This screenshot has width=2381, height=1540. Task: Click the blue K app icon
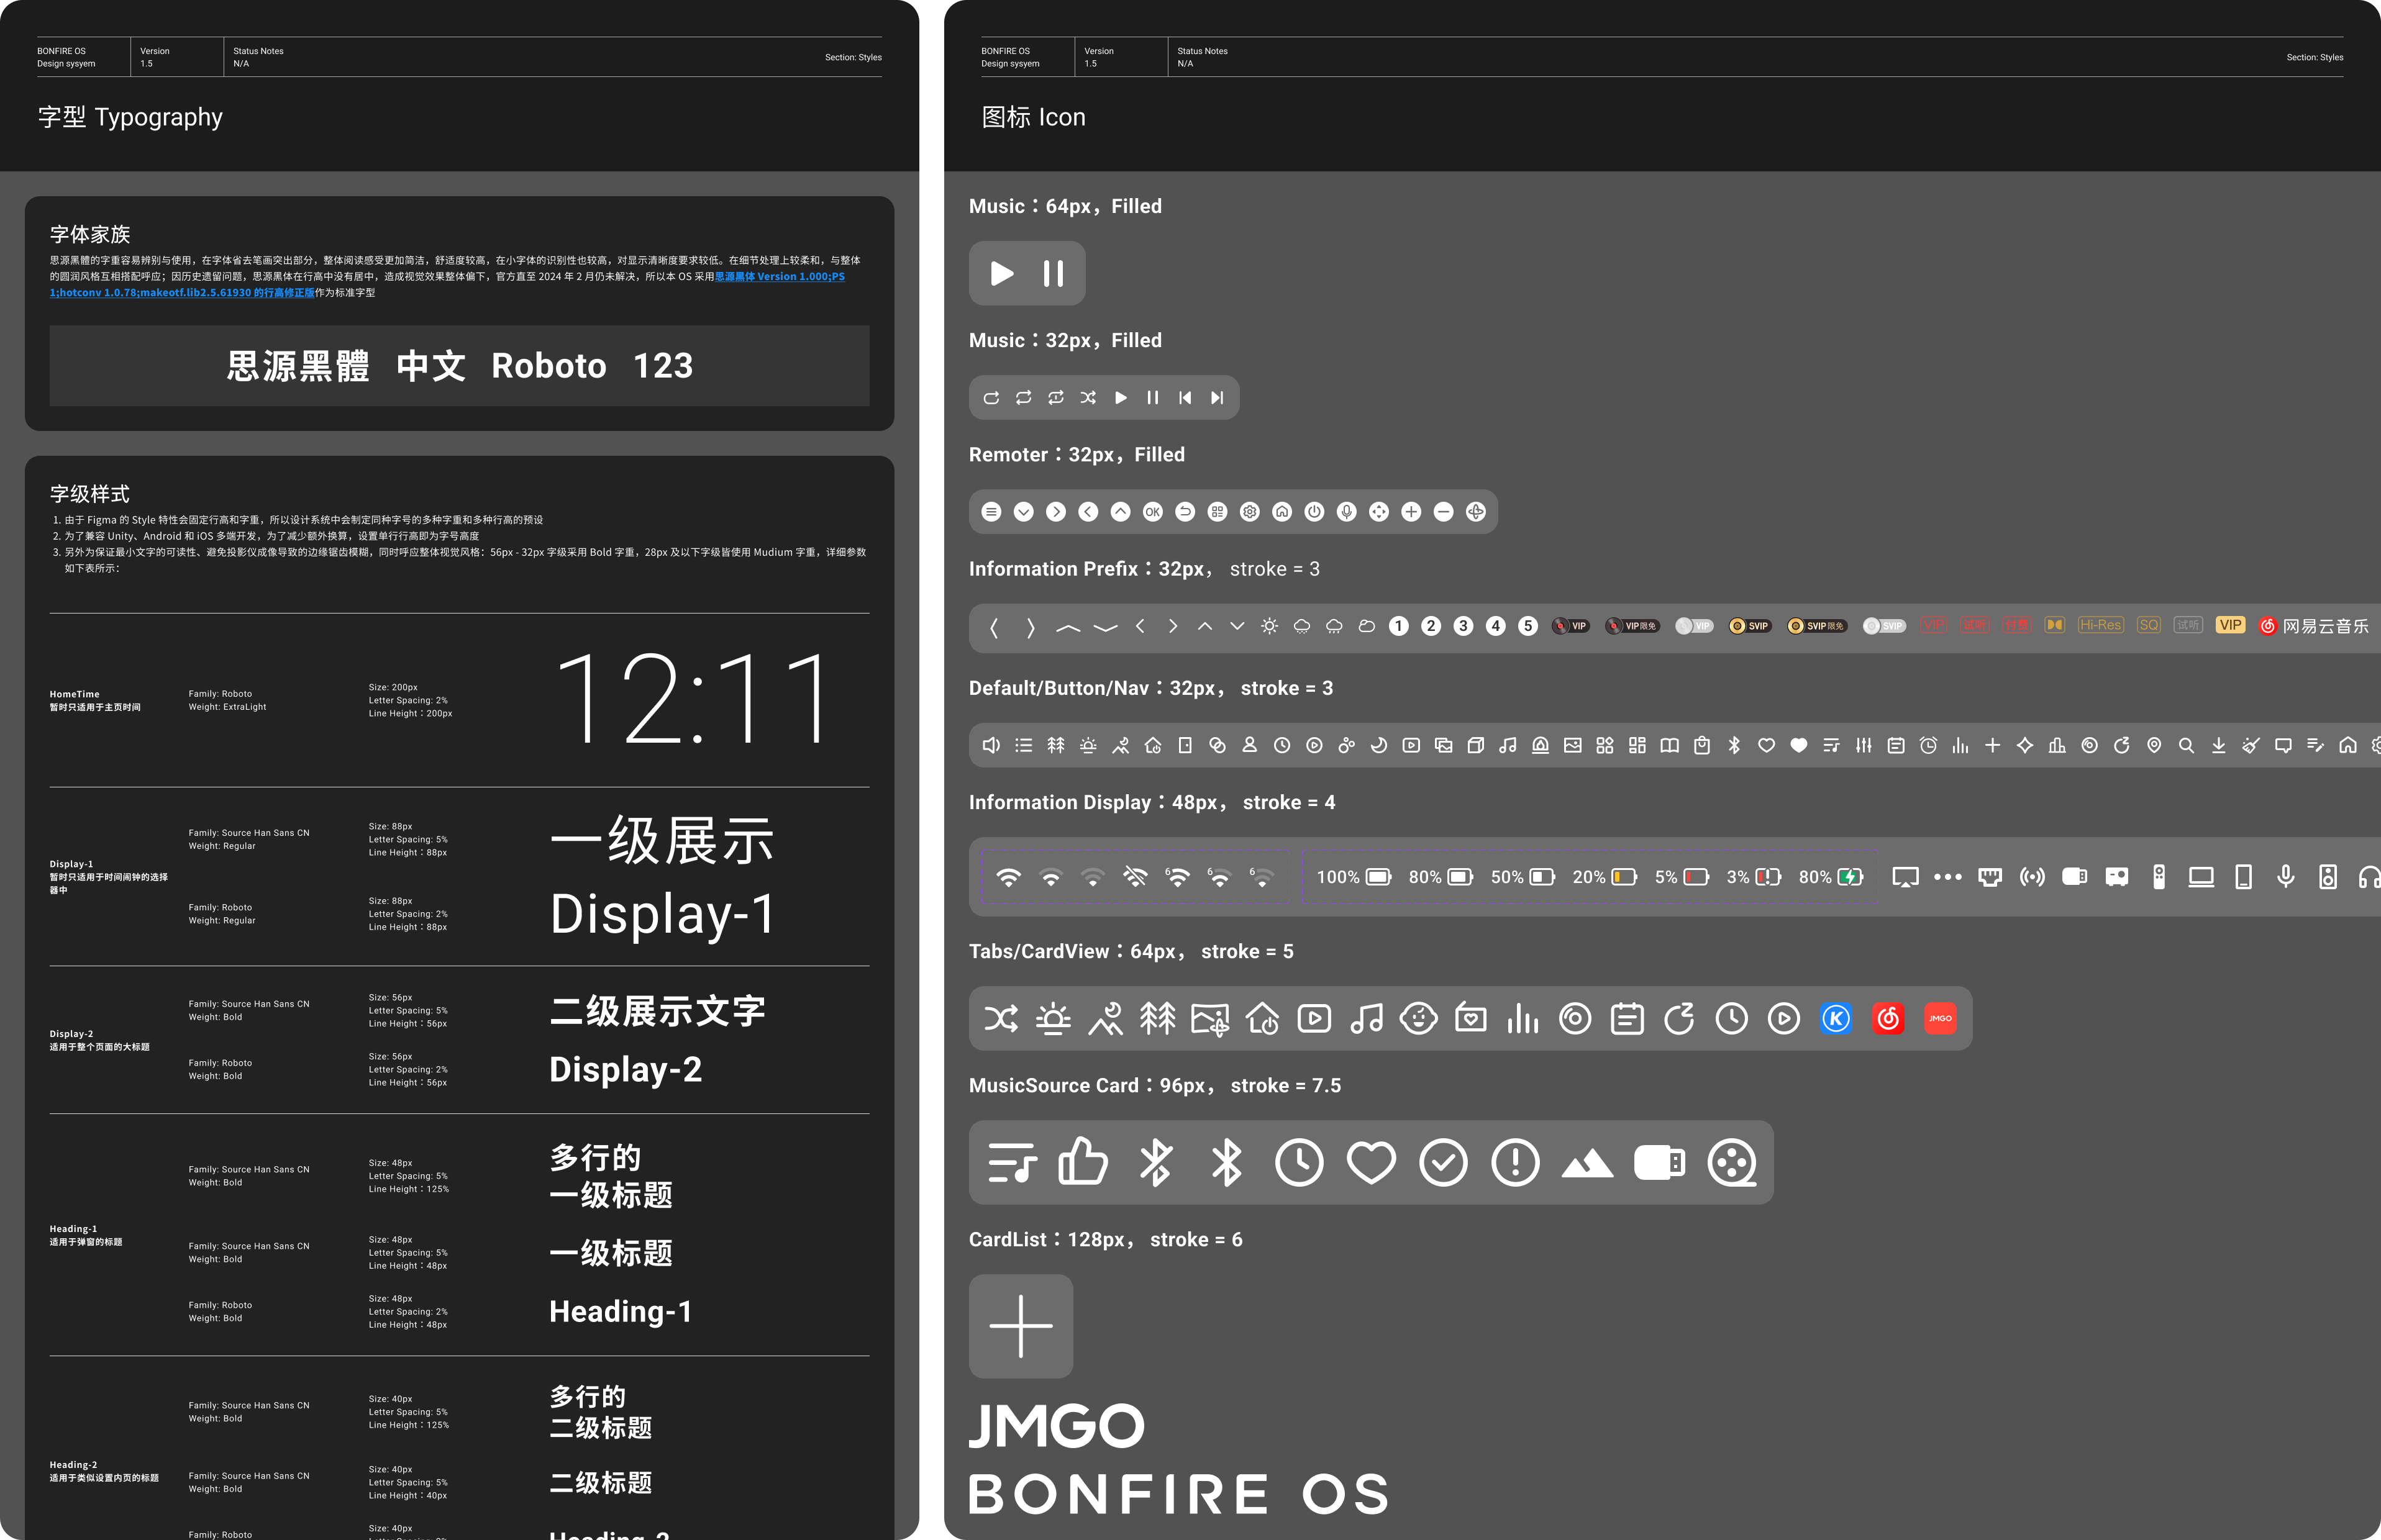pyautogui.click(x=1836, y=1018)
